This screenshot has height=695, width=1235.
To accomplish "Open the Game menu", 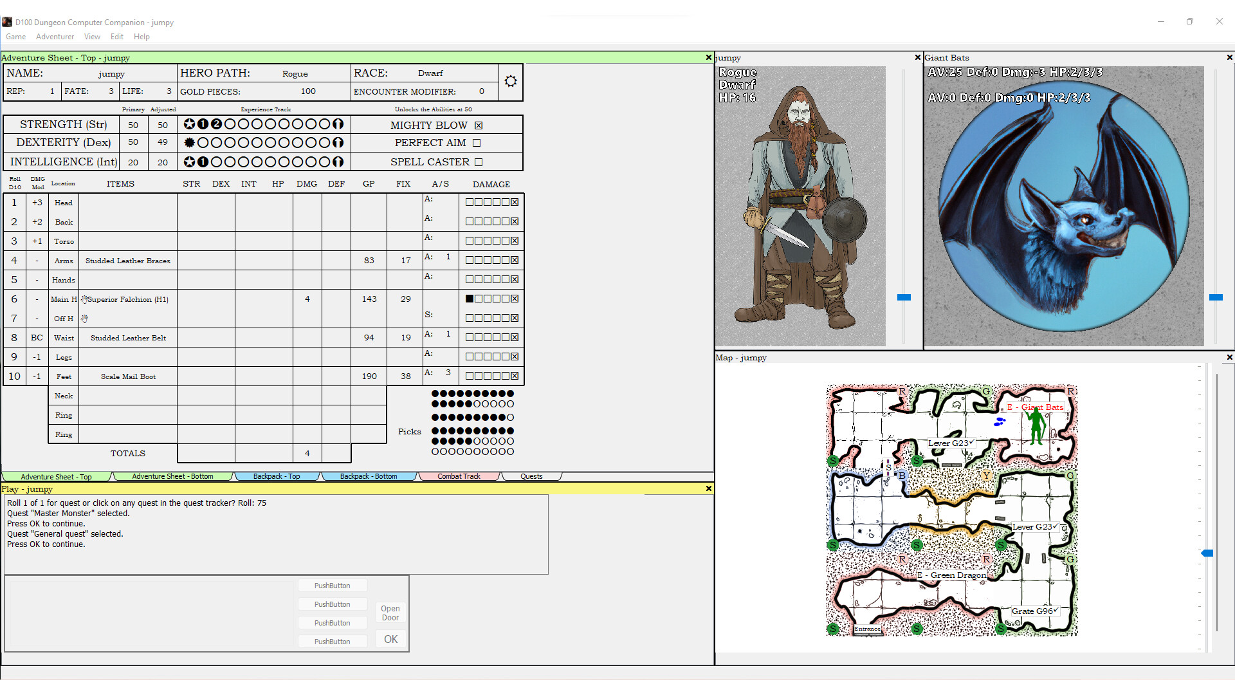I will pos(15,37).
